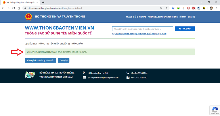Focus the domain name search field

click(143, 29)
